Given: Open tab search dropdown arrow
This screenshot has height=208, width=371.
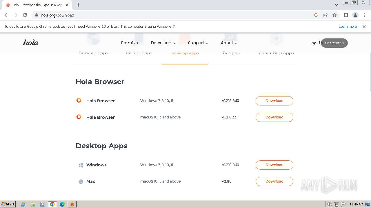Looking at the screenshot, I should 337,5.
